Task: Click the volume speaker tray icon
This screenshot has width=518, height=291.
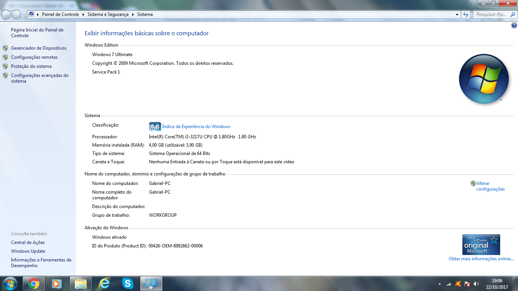Action: click(x=476, y=284)
